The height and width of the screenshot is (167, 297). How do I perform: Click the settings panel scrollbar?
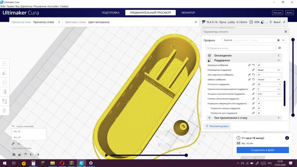pyautogui.click(x=284, y=93)
